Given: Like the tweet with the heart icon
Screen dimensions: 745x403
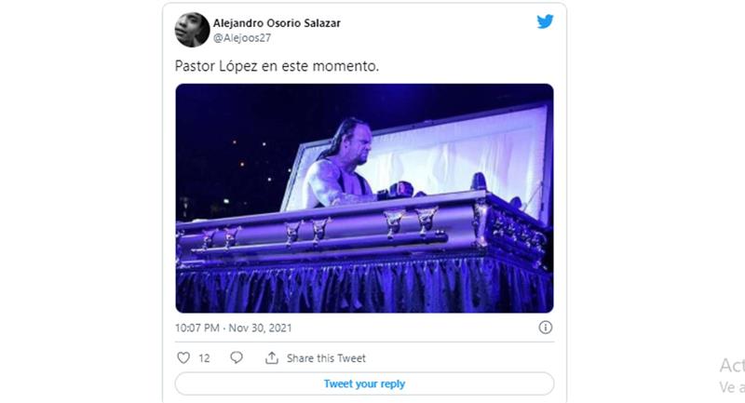Looking at the screenshot, I should pyautogui.click(x=183, y=357).
